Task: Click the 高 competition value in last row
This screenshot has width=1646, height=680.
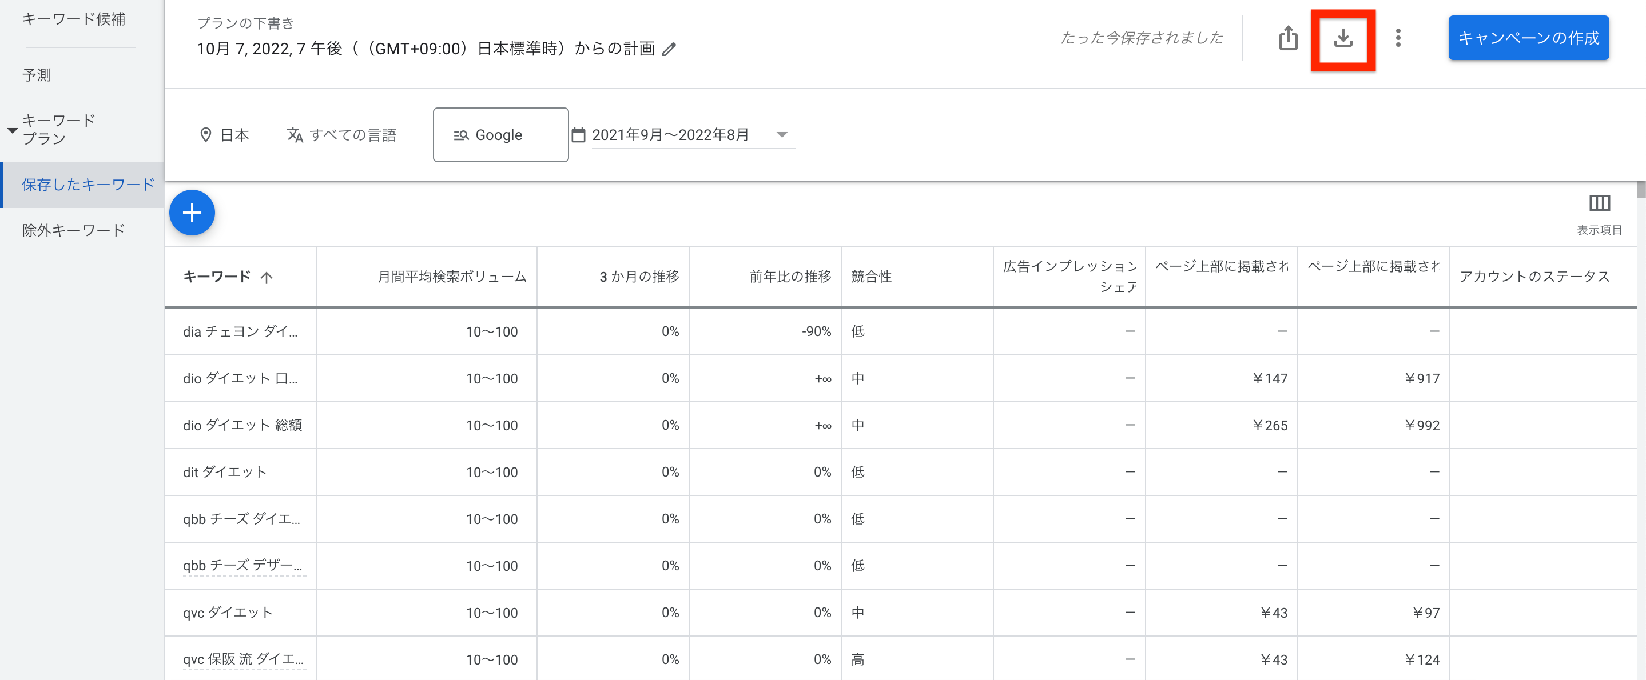Action: pyautogui.click(x=857, y=659)
